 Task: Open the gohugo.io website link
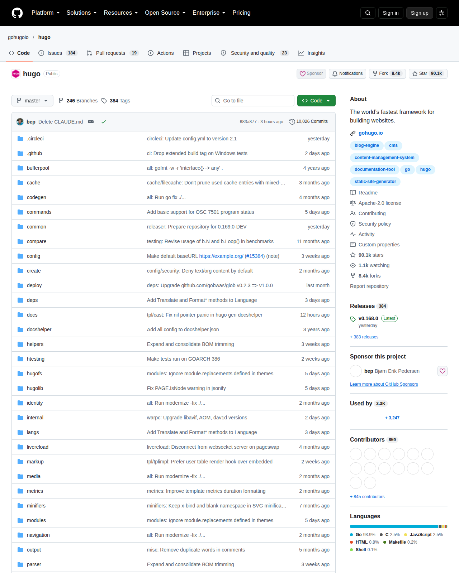point(371,133)
